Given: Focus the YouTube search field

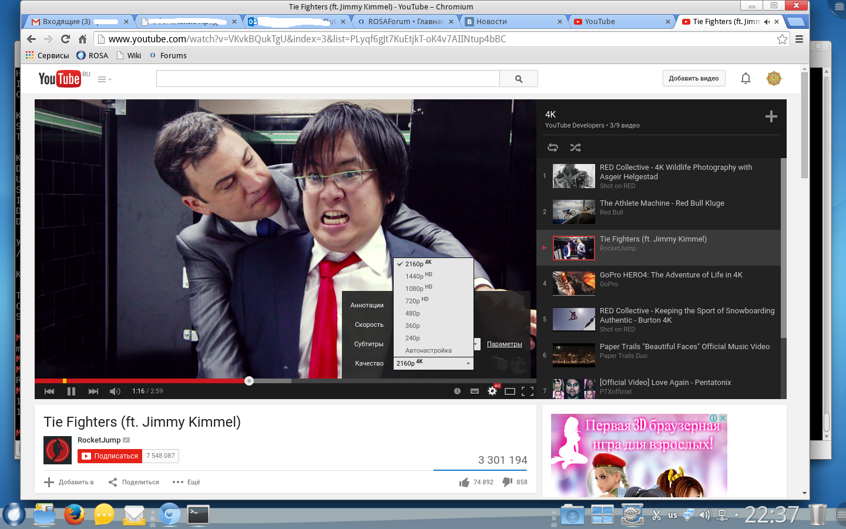Looking at the screenshot, I should pos(328,79).
